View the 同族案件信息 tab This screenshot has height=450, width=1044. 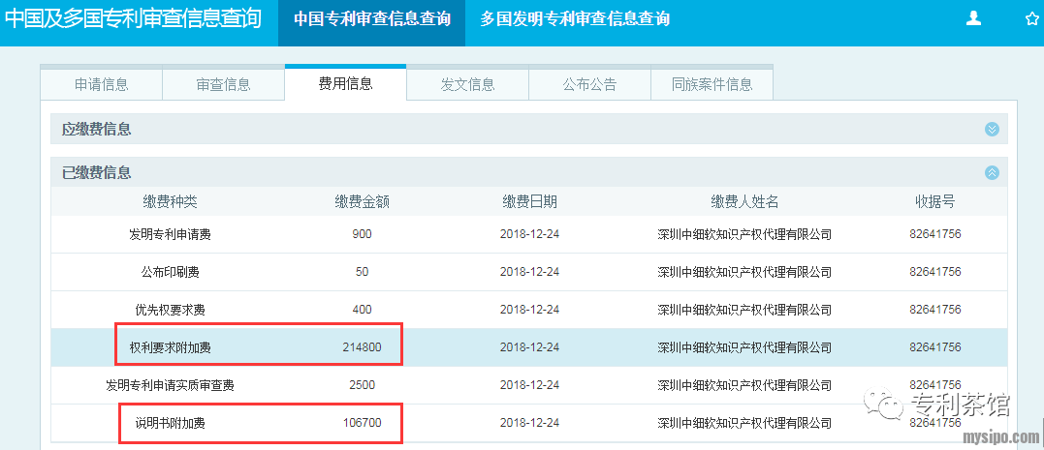pos(712,84)
